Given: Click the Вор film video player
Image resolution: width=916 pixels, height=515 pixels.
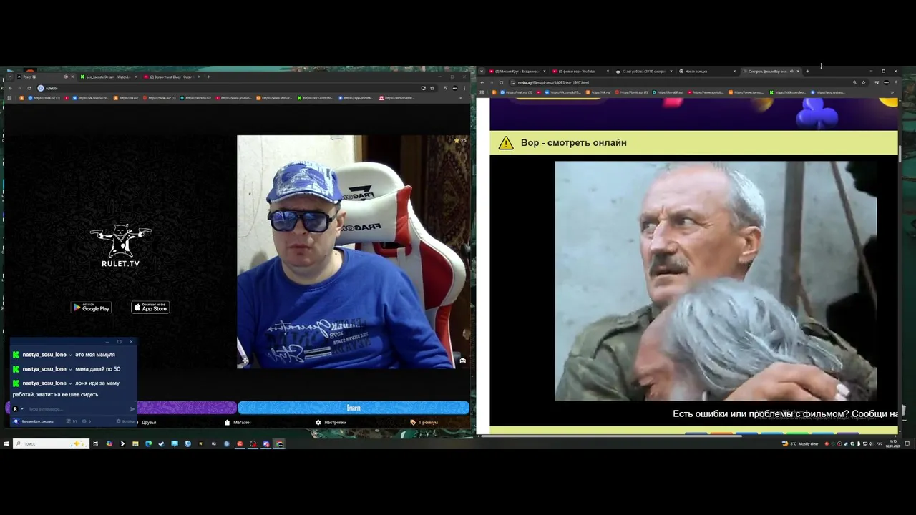Looking at the screenshot, I should tap(716, 281).
